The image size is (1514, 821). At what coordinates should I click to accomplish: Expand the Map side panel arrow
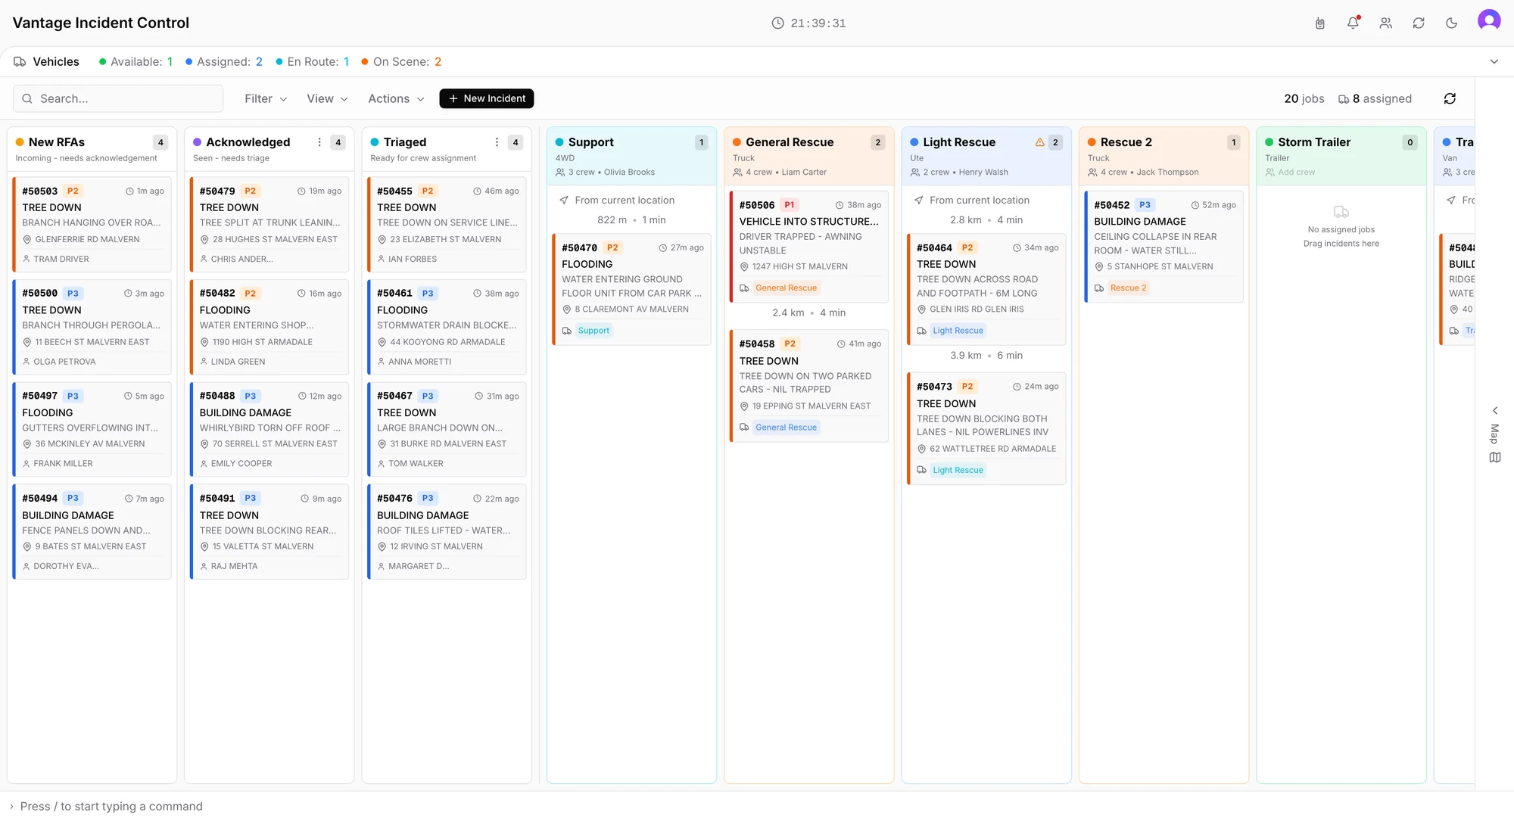(x=1495, y=410)
